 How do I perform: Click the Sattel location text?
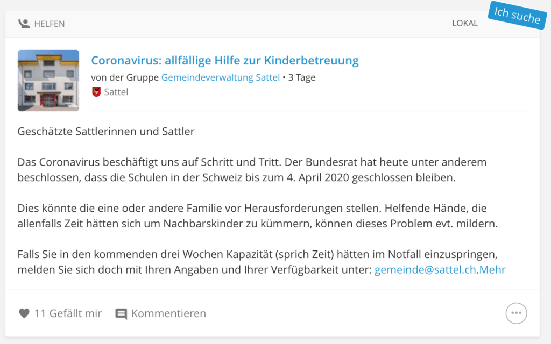(116, 92)
